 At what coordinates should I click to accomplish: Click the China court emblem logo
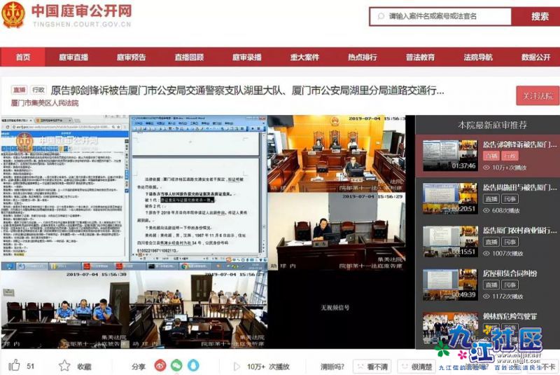13,14
